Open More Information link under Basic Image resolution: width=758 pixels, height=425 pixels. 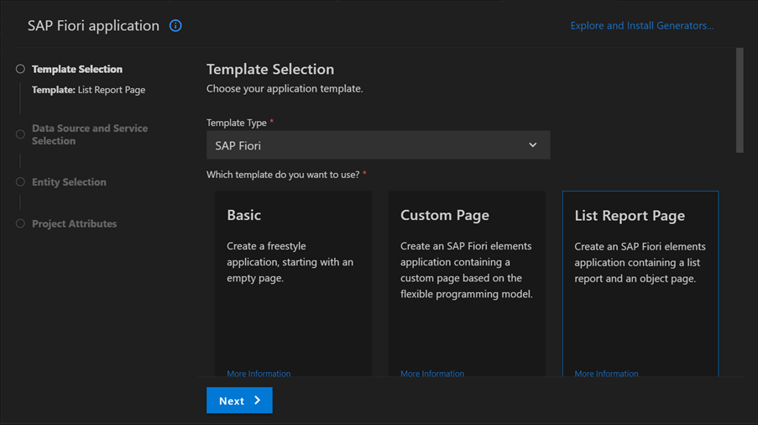pos(259,373)
